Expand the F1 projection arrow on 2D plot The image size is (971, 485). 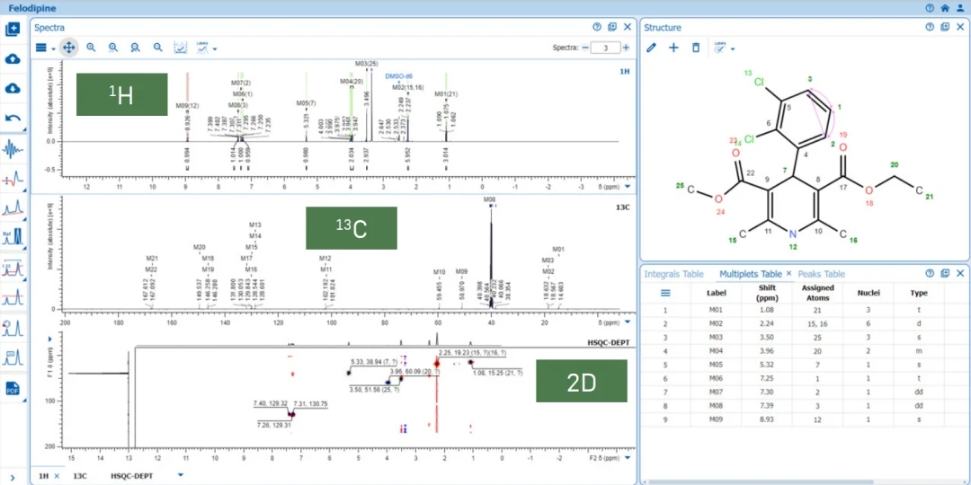[49, 339]
